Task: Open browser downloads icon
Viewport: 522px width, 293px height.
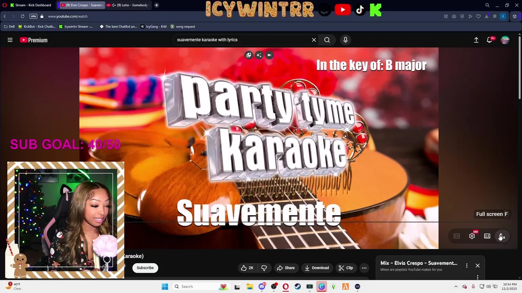Action: tap(487, 16)
